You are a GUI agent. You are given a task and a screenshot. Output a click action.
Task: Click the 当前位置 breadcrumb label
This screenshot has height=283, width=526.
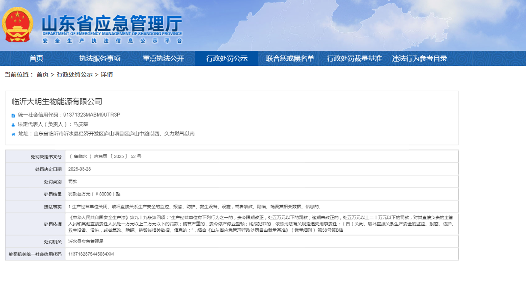[x=19, y=74]
